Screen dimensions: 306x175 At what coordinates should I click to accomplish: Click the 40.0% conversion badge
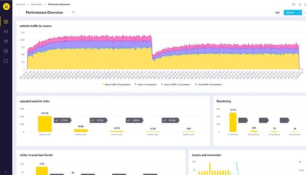pyautogui.click(x=135, y=120)
